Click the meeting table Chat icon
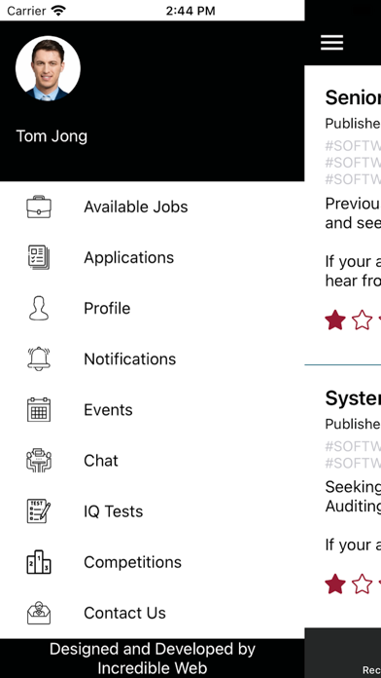The image size is (381, 678). (39, 460)
